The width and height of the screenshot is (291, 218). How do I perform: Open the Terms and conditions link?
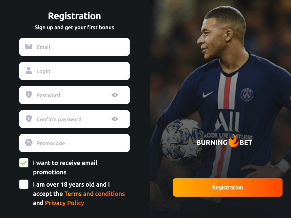[94, 193]
